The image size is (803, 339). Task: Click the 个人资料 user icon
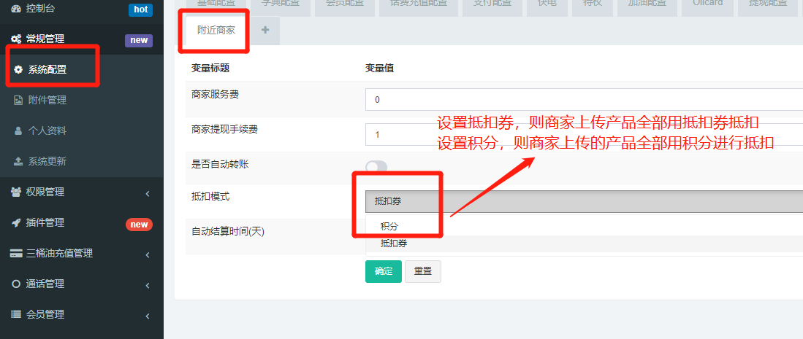pos(18,131)
